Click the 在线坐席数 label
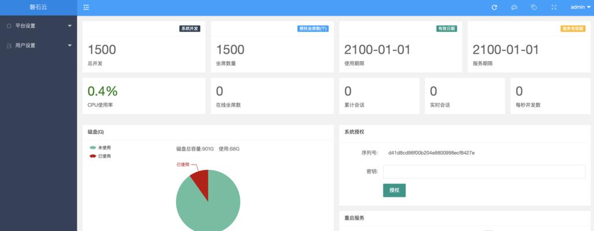Viewport: 594px width, 231px height. point(228,105)
